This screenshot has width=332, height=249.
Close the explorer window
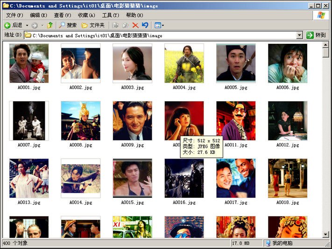coord(325,6)
